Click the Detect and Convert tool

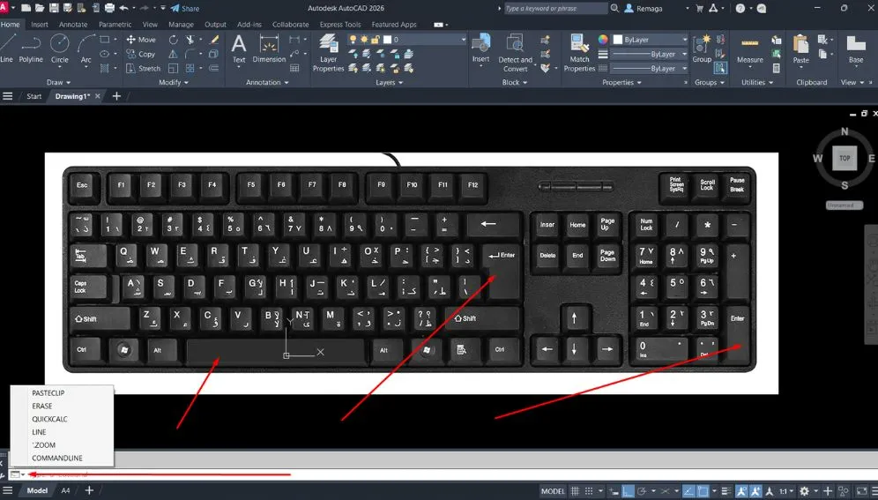point(515,53)
